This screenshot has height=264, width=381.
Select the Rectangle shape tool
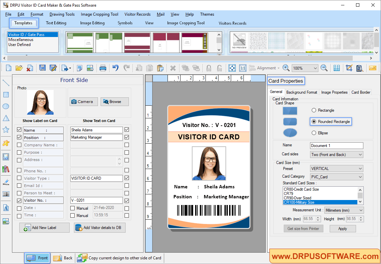pos(6,95)
